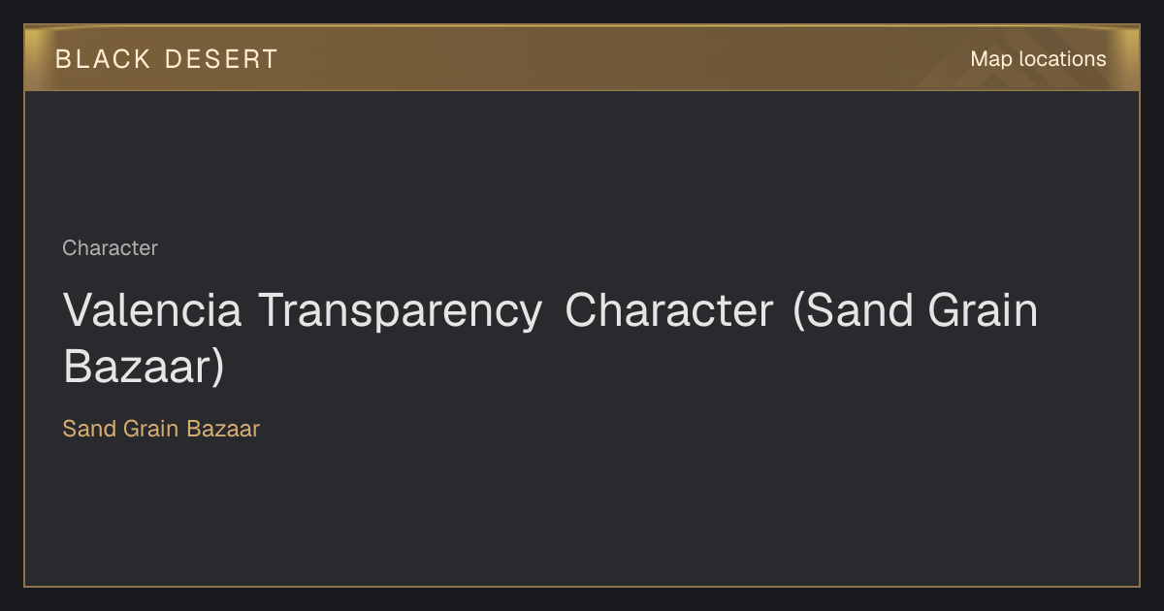Click the word Grain in the gold subtitle

(x=151, y=429)
